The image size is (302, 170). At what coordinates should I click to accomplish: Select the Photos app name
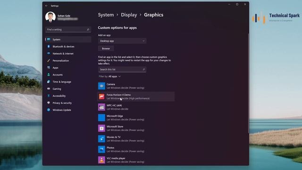point(110,148)
